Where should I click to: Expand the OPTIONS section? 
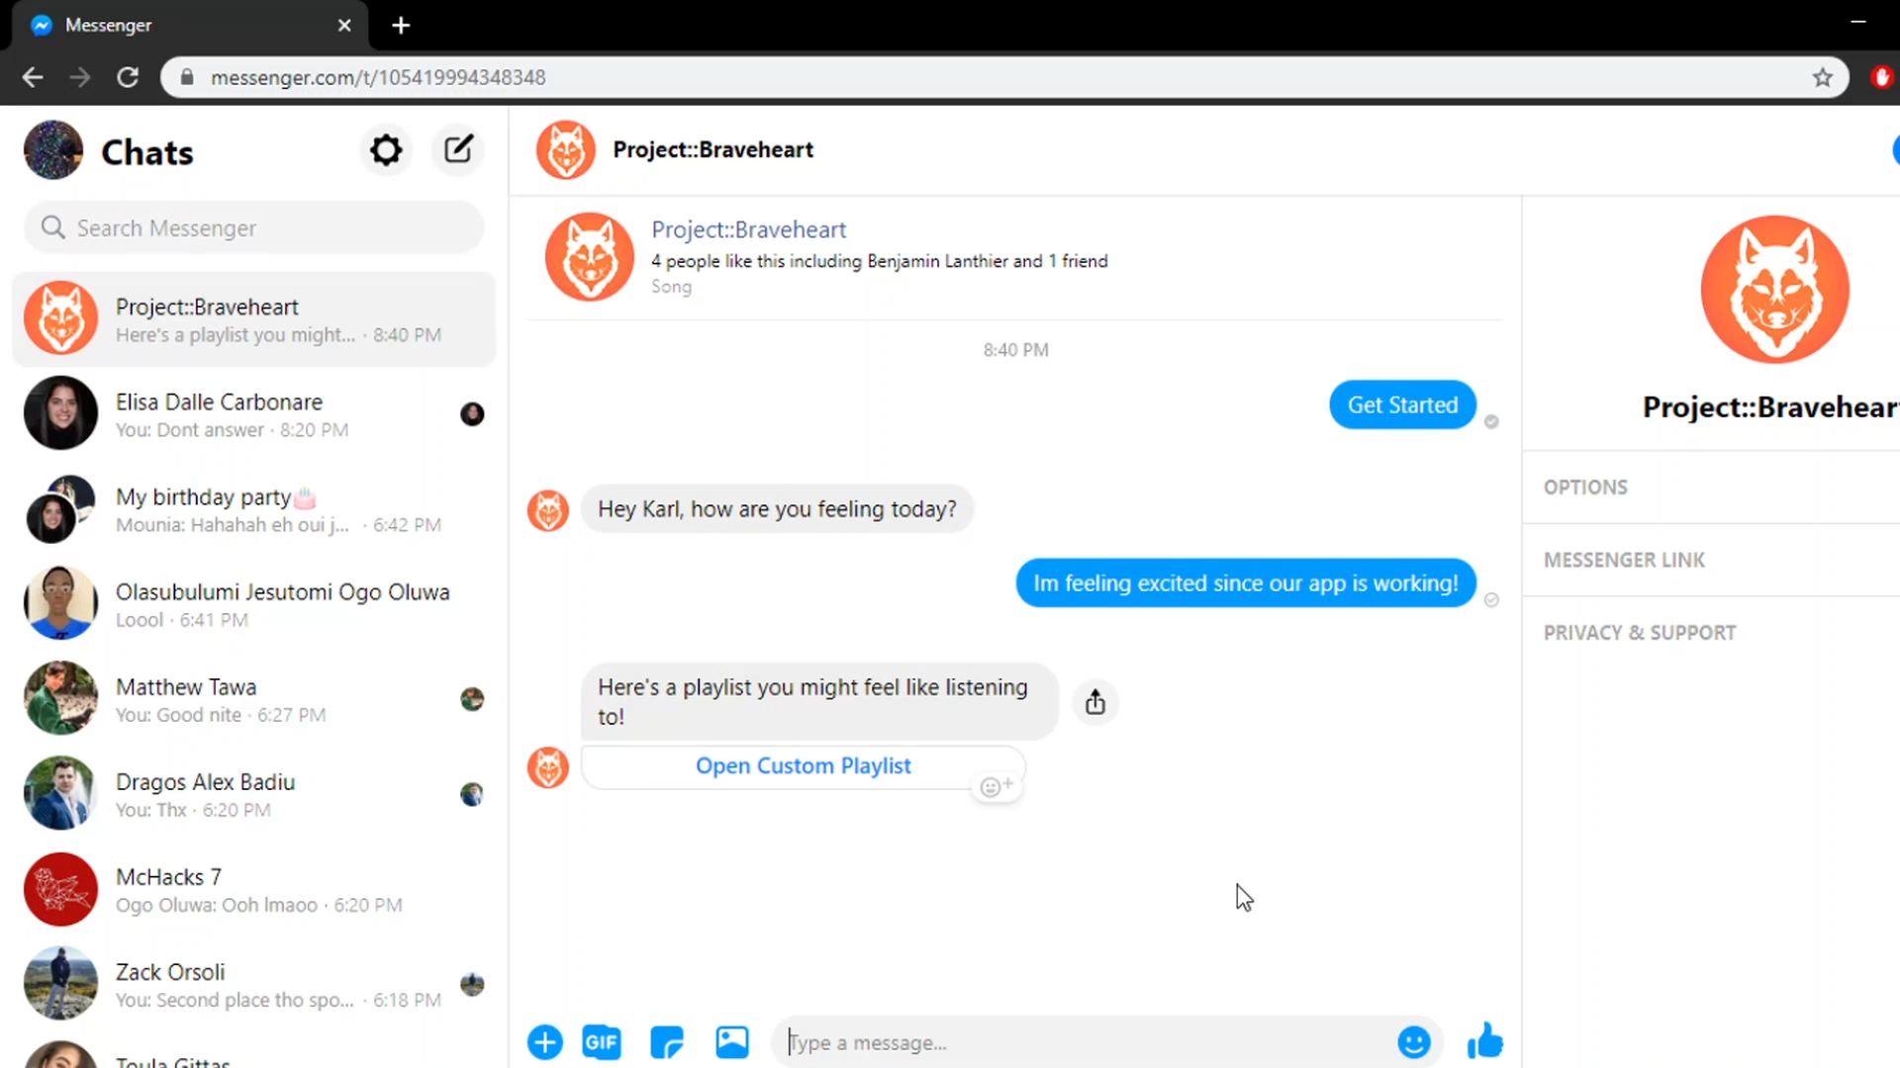point(1585,488)
